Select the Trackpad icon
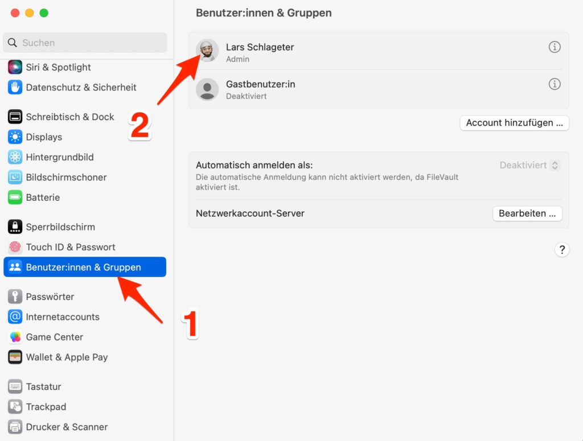 [15, 407]
